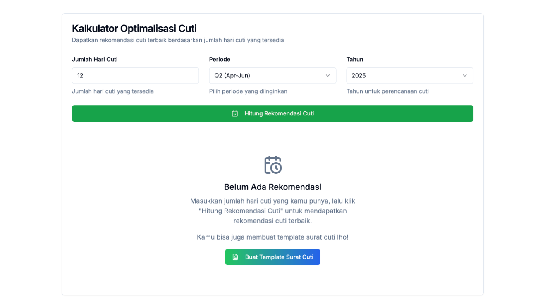The width and height of the screenshot is (545, 307).
Task: Click the document icon in the template button
Action: tap(235, 257)
